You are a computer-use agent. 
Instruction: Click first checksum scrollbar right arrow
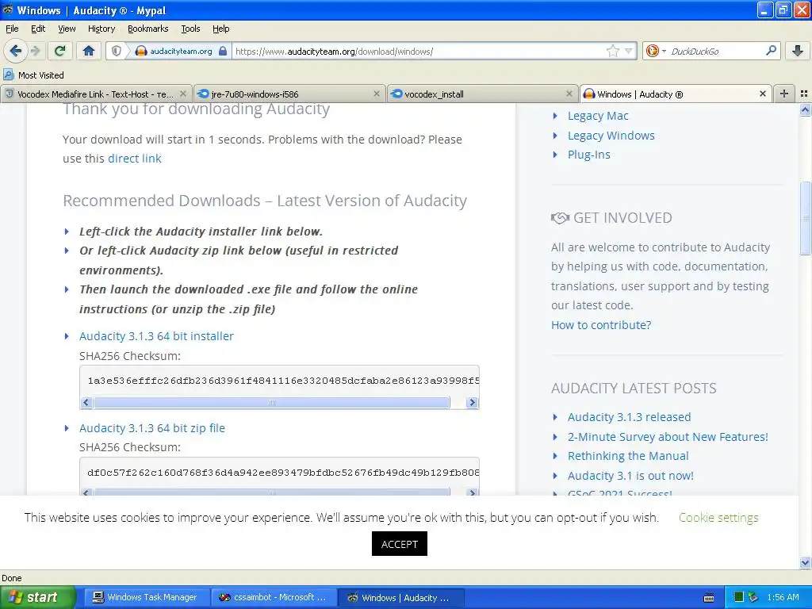click(472, 402)
